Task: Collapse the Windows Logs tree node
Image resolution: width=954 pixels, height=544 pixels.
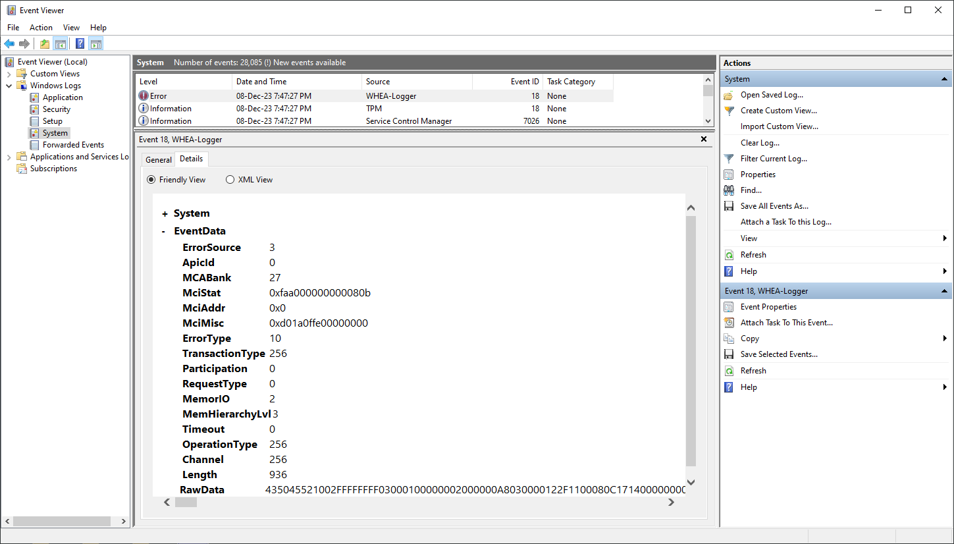Action: point(9,86)
